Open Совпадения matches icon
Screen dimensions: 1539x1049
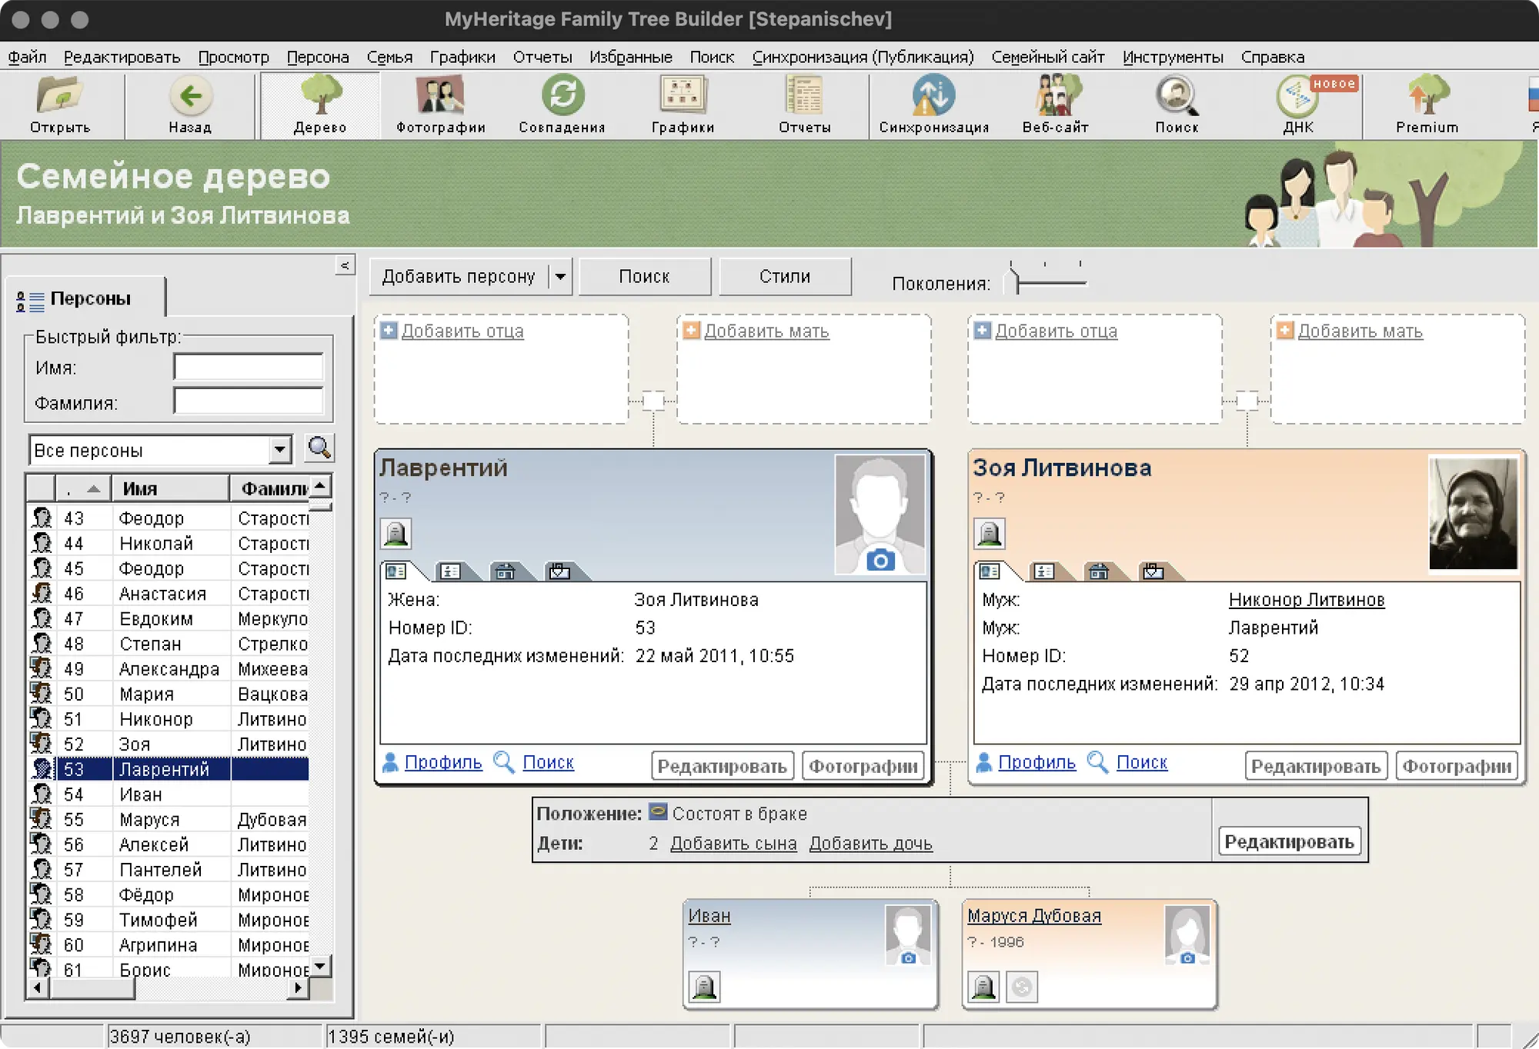click(562, 105)
